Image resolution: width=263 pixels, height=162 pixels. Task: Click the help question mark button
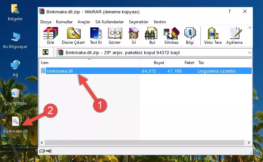(x=229, y=11)
